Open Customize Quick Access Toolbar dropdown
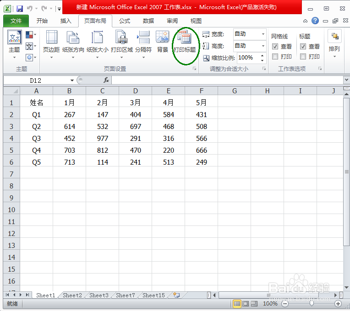This screenshot has width=350, height=311. pos(59,9)
